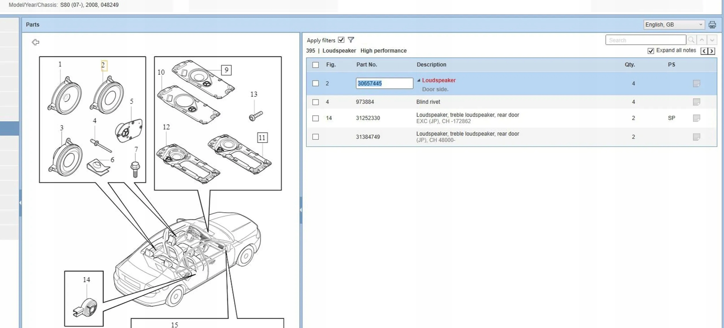Click the printer icon
The height and width of the screenshot is (328, 724).
[712, 25]
